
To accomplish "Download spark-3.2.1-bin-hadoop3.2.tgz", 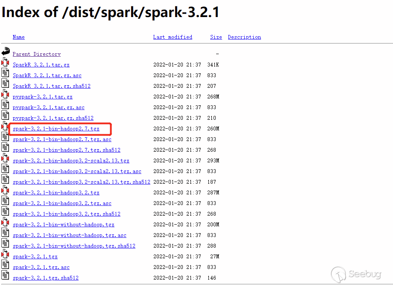I will pyautogui.click(x=56, y=193).
